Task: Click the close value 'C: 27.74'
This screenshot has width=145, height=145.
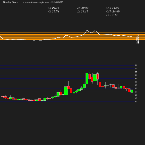Action: pos(54,12)
